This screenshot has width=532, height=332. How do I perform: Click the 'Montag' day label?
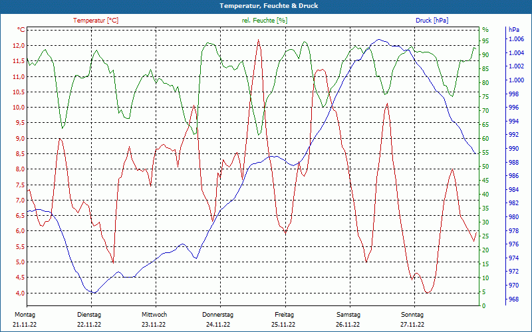click(x=25, y=315)
